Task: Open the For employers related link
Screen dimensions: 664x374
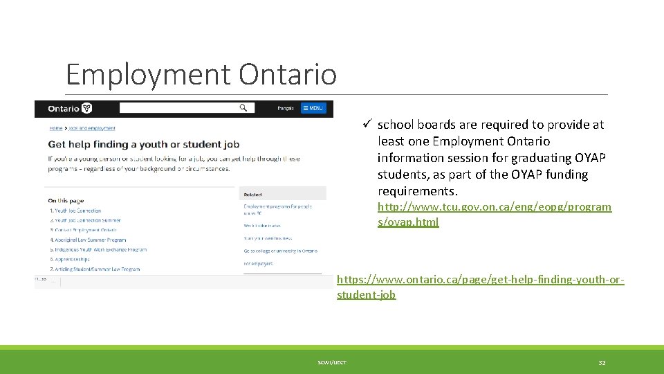Action: 258,264
